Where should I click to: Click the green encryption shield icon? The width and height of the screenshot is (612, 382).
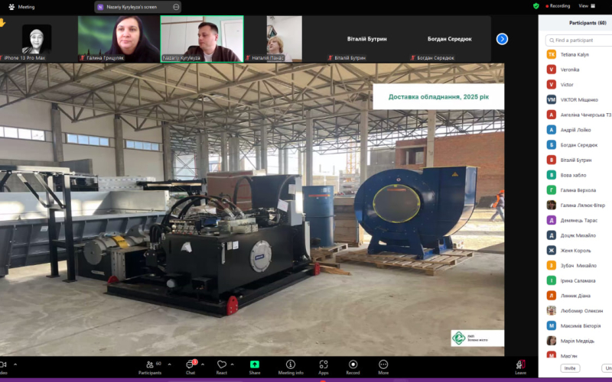tap(536, 6)
